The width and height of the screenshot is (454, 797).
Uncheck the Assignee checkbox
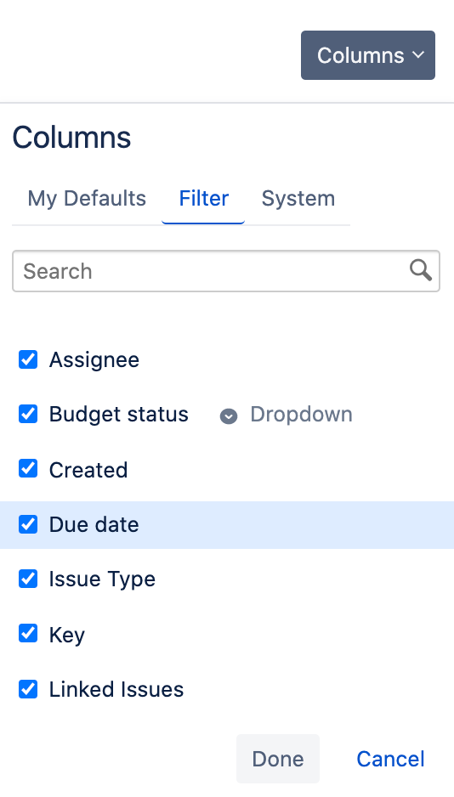(x=28, y=359)
